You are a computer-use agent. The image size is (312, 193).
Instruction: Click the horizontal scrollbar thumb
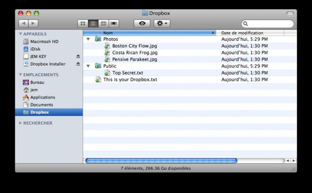[161, 161]
